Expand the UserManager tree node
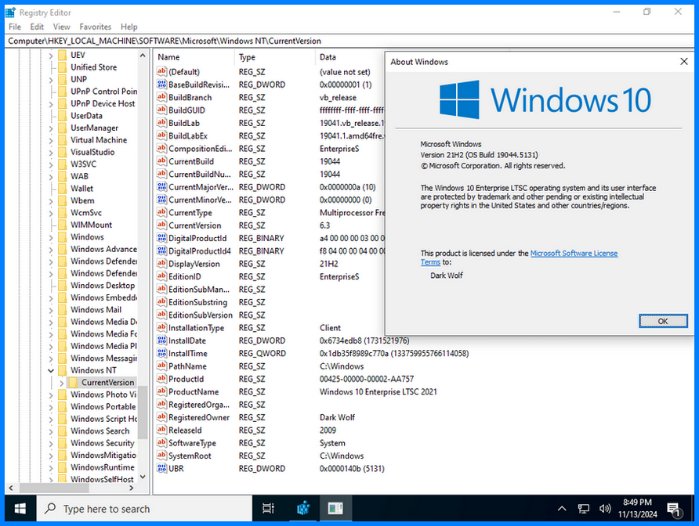This screenshot has height=526, width=699. (x=50, y=128)
